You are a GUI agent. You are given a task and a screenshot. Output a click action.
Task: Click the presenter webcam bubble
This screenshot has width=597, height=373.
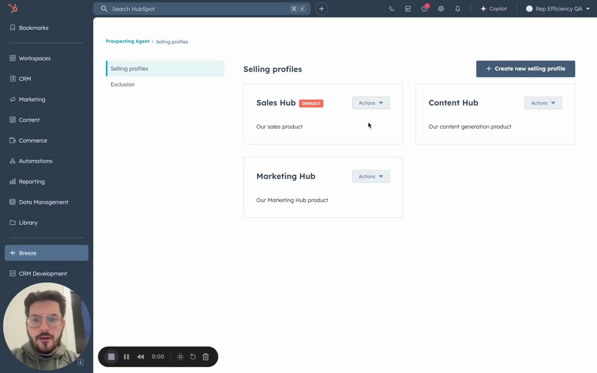coord(47,326)
